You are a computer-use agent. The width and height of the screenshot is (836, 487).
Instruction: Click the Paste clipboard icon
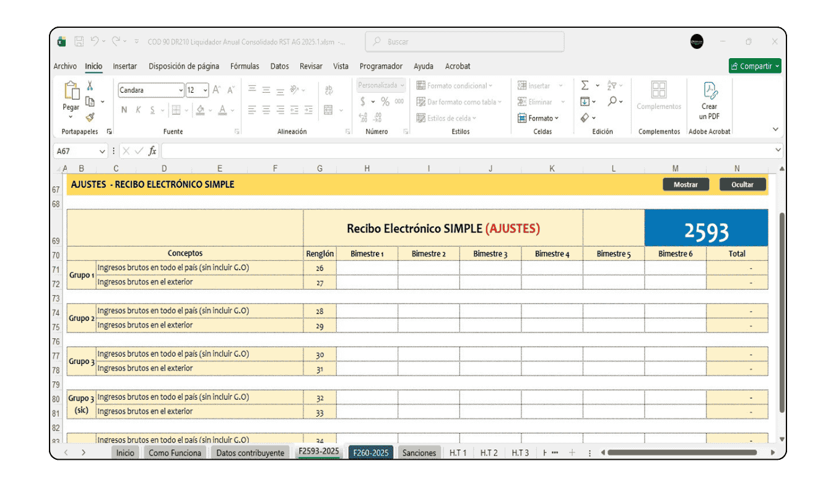(71, 91)
